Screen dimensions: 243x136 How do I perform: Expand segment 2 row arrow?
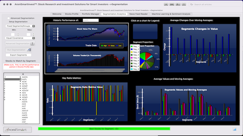20,84
